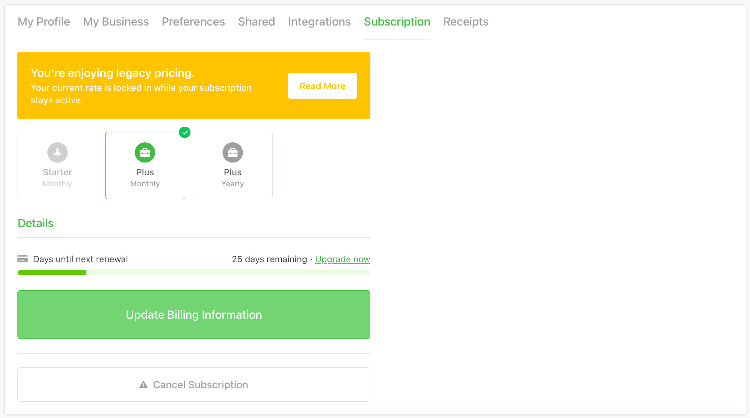The image size is (750, 418).
Task: Open the Shared tab
Action: [256, 22]
